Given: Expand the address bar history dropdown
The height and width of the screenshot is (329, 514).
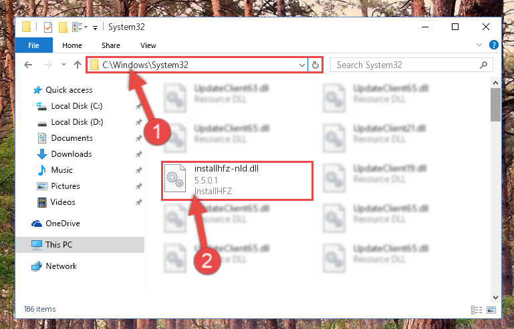Looking at the screenshot, I should (302, 65).
